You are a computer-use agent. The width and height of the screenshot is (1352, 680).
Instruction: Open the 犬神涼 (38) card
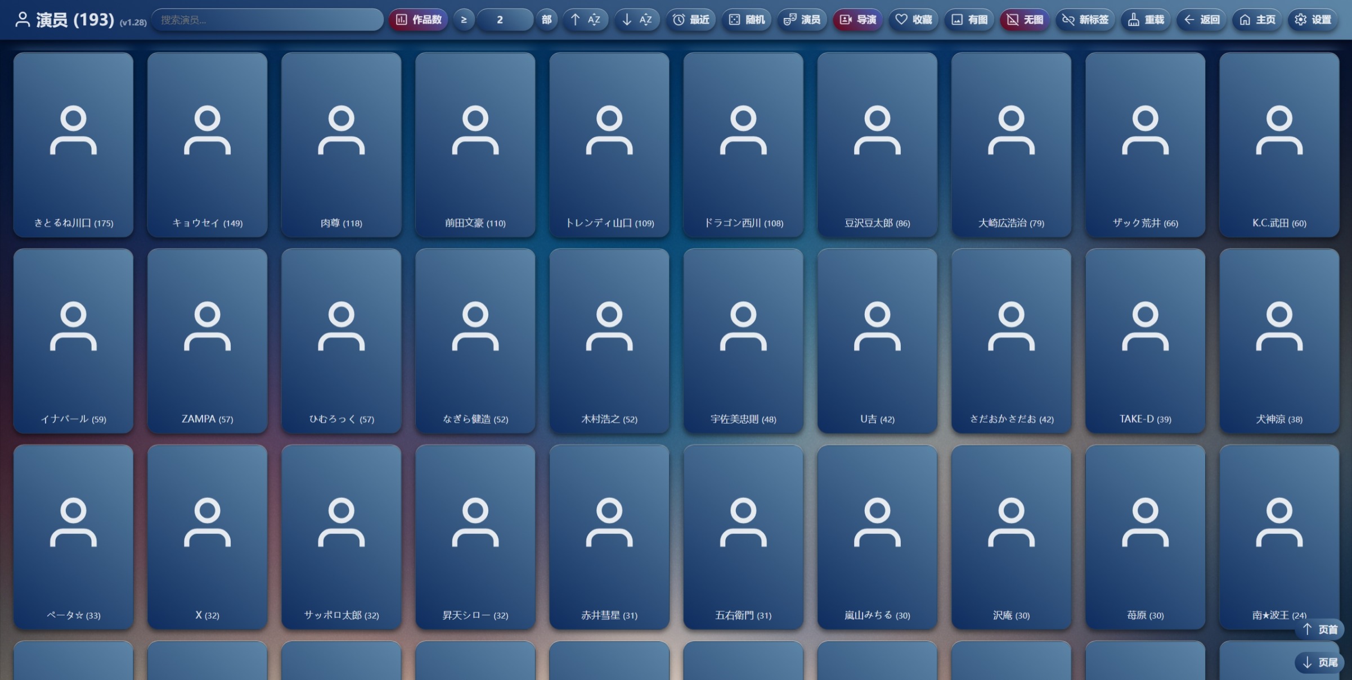pos(1279,341)
